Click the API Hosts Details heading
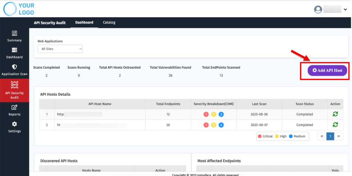Image resolution: width=352 pixels, height=176 pixels. click(x=55, y=94)
